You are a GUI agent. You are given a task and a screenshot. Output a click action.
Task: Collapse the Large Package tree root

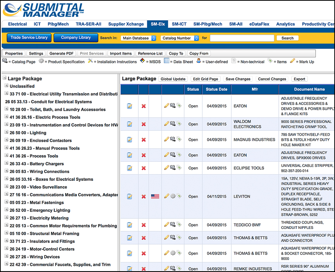tap(5, 78)
